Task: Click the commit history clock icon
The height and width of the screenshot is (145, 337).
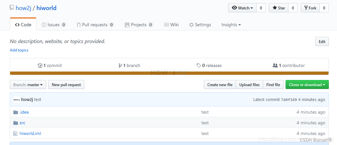Action: (40, 66)
